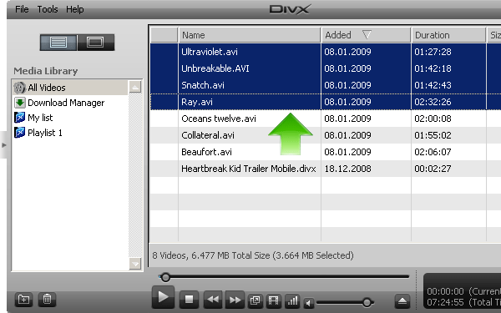The height and width of the screenshot is (313, 501).
Task: Rewind the video
Action: coord(213,300)
